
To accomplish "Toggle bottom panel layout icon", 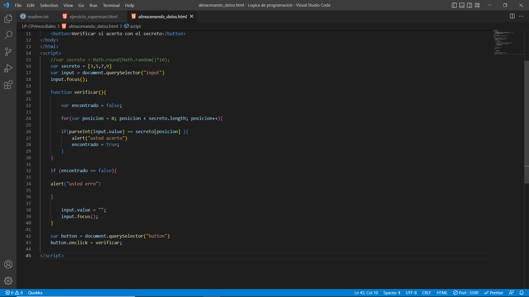I will click(x=462, y=5).
